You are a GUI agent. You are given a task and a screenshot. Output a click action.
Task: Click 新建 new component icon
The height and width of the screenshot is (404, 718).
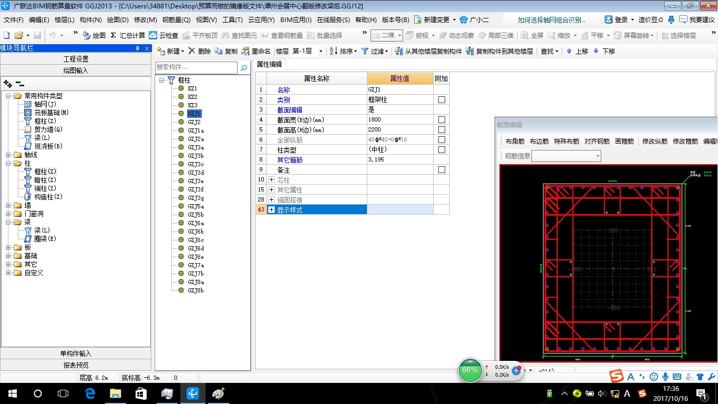(x=161, y=51)
